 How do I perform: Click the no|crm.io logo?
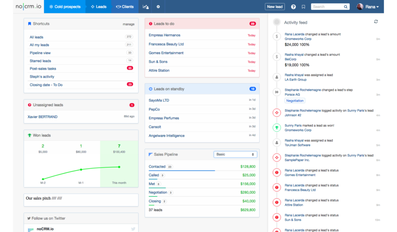tap(28, 6)
